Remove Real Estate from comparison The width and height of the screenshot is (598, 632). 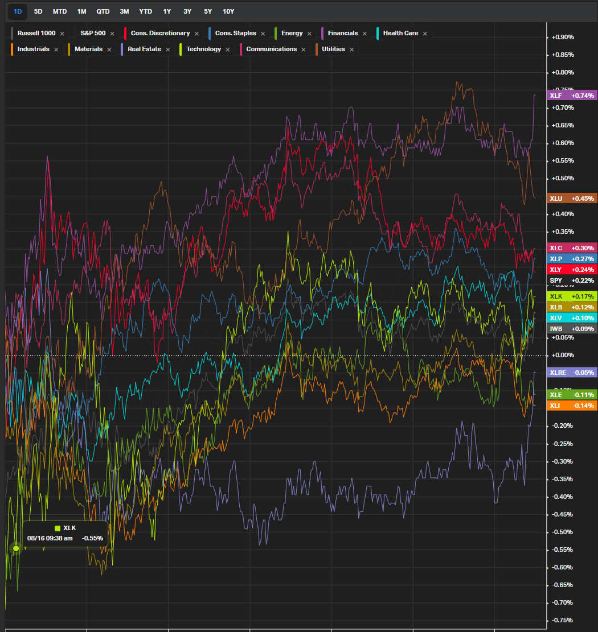168,49
